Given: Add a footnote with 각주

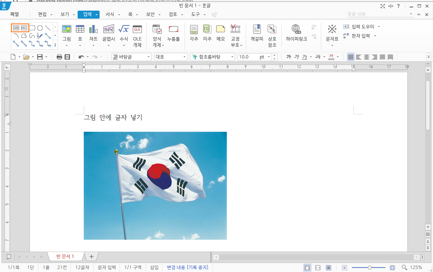Looking at the screenshot, I should pyautogui.click(x=194, y=32).
